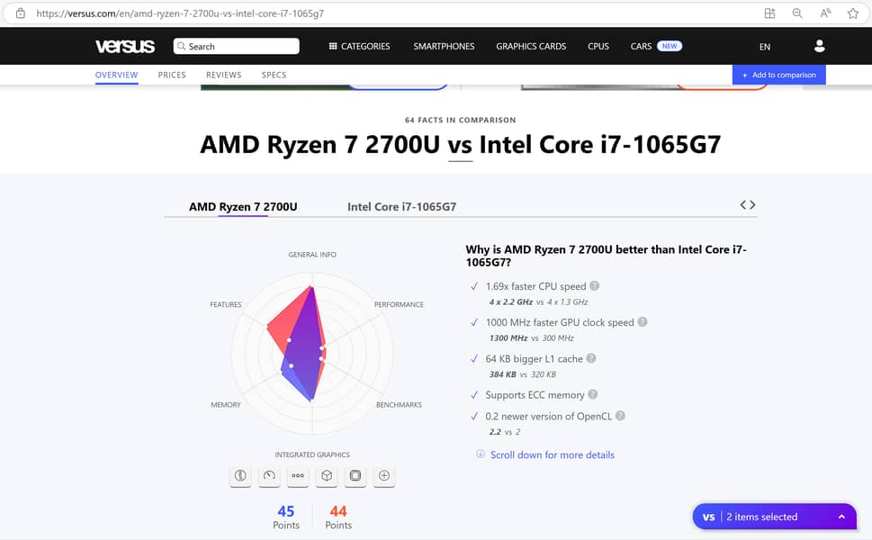Click help icon beside faster CPU speed

tap(595, 286)
